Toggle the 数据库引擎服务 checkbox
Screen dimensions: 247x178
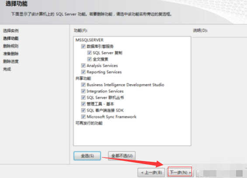(83, 46)
